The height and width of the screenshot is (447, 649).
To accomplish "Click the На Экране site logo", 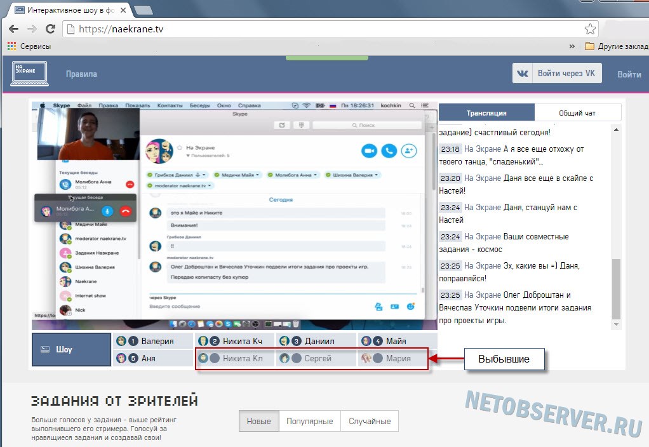I will click(x=29, y=74).
